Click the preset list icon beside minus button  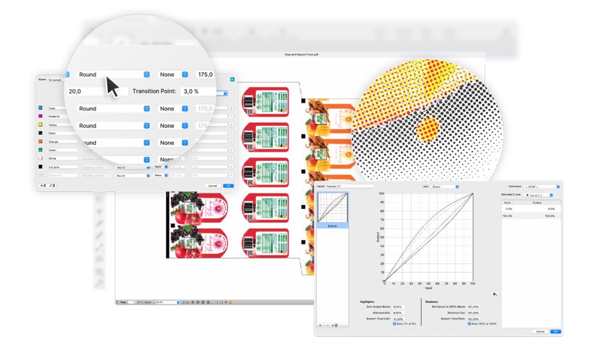(x=334, y=325)
